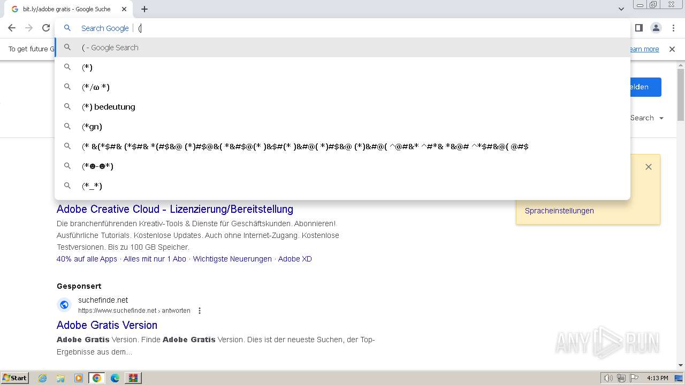Screen dimensions: 685x385
Task: Open File Explorer from the taskbar
Action: coord(60,378)
